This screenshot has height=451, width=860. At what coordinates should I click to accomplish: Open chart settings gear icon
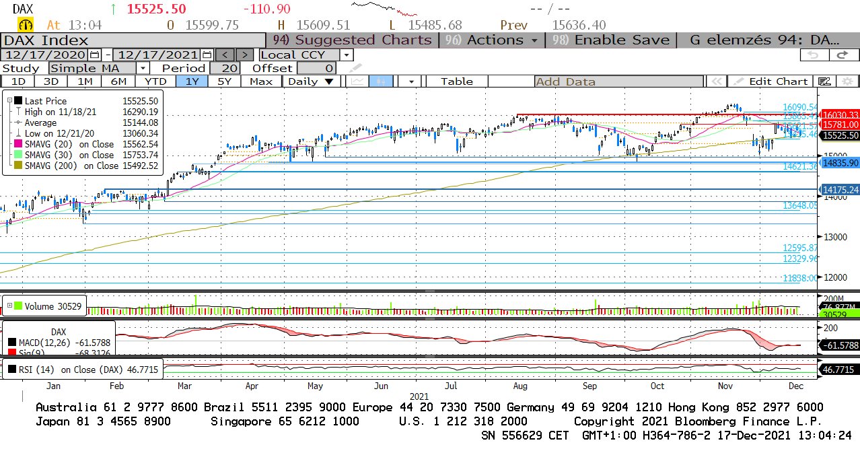[847, 81]
